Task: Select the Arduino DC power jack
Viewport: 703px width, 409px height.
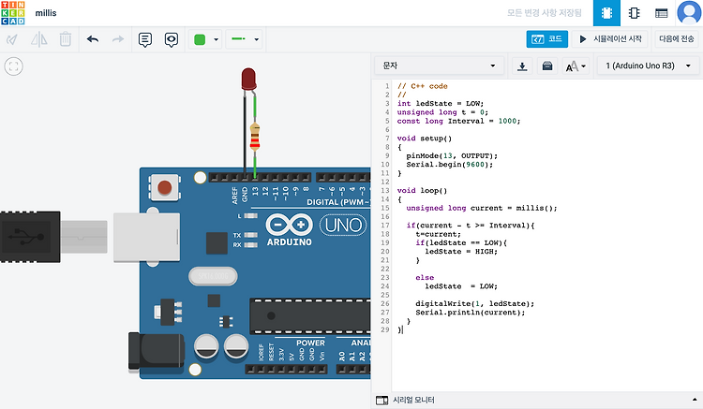Action: [157, 353]
